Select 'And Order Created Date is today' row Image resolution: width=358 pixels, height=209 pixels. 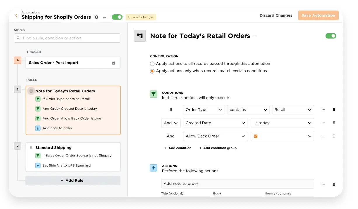tap(69, 109)
